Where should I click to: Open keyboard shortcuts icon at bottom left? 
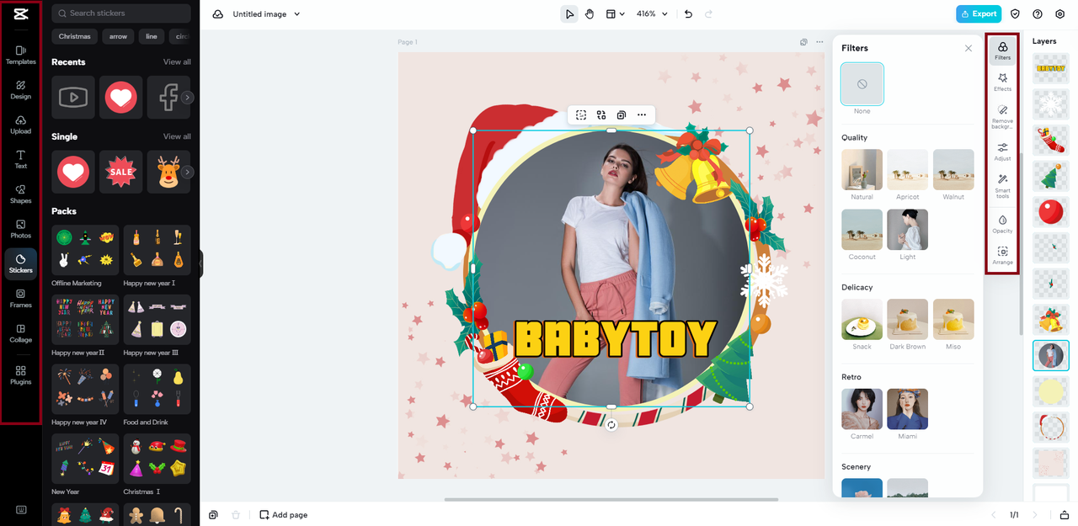[x=20, y=510]
